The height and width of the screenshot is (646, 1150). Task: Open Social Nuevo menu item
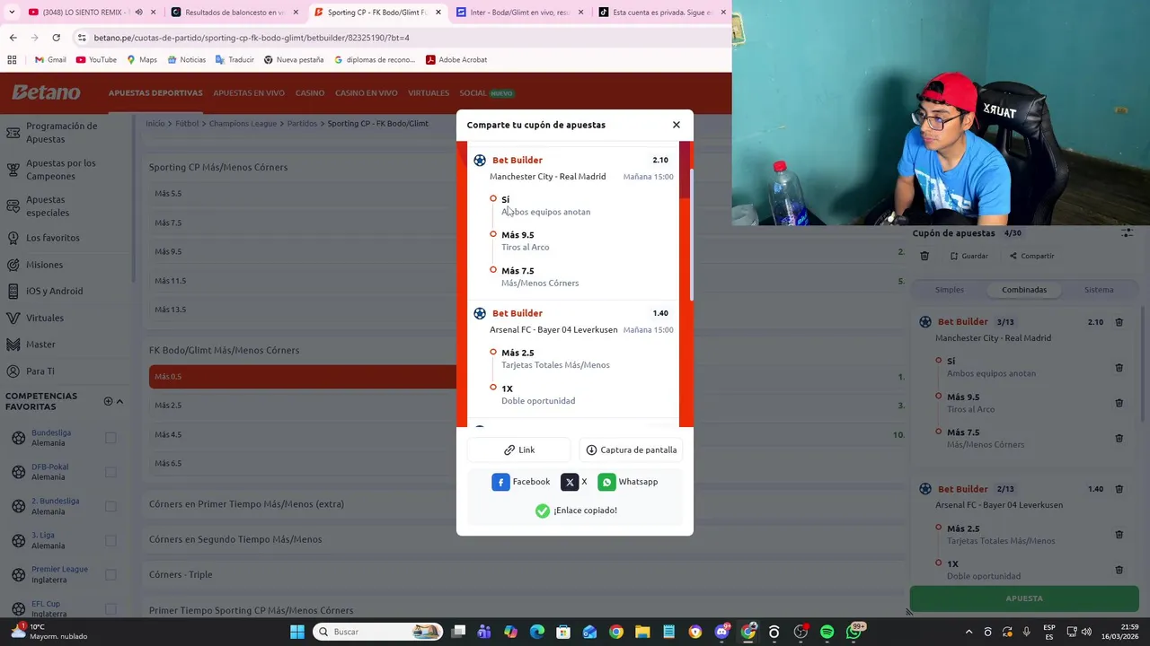(x=486, y=93)
